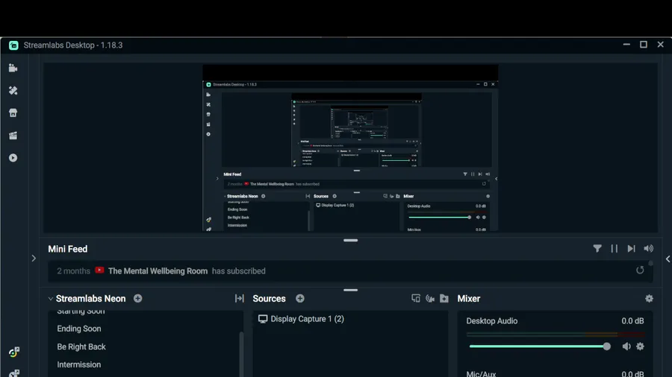Skip the current Mini Feed alert
The height and width of the screenshot is (377, 672).
631,248
